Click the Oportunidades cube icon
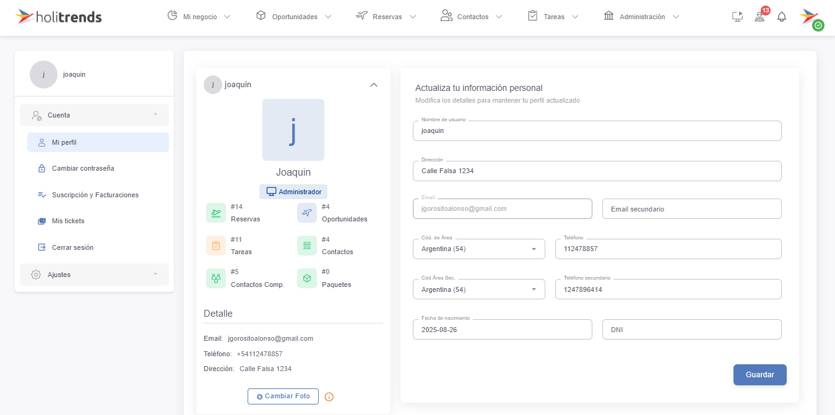Viewport: 835px width, 415px height. point(261,16)
